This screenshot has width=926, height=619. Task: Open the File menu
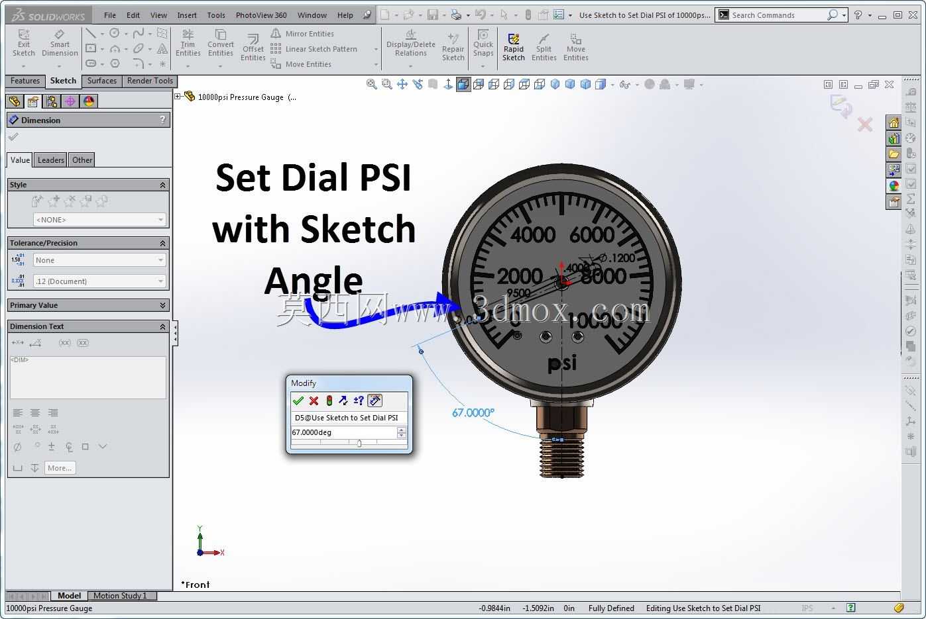pos(110,15)
